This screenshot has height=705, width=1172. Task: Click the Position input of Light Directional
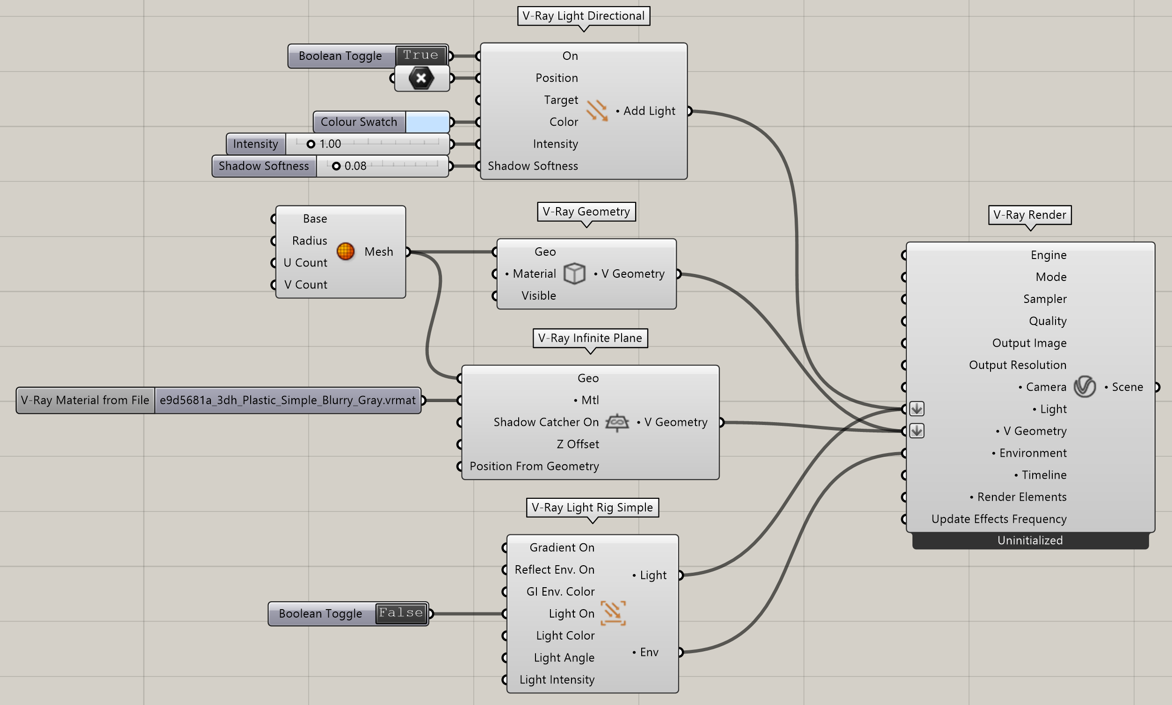point(557,78)
